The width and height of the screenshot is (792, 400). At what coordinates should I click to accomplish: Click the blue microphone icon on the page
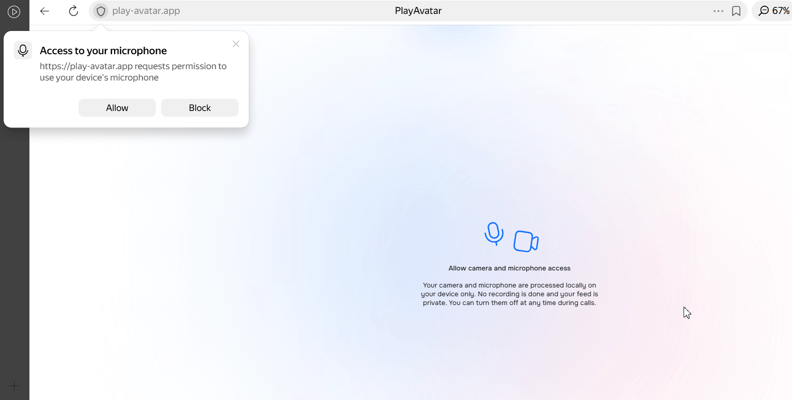(494, 234)
